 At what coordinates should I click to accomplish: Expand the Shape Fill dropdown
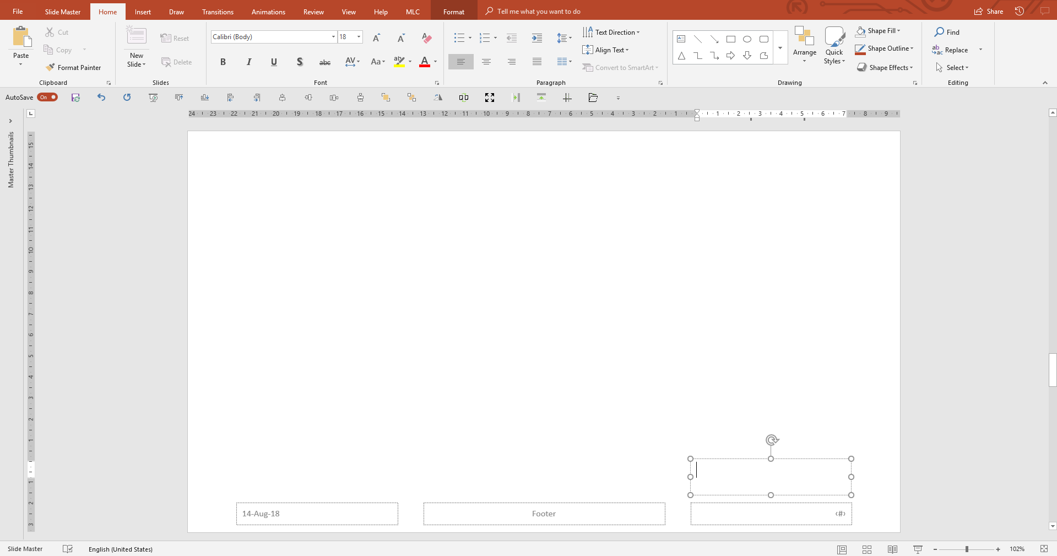[x=898, y=31]
